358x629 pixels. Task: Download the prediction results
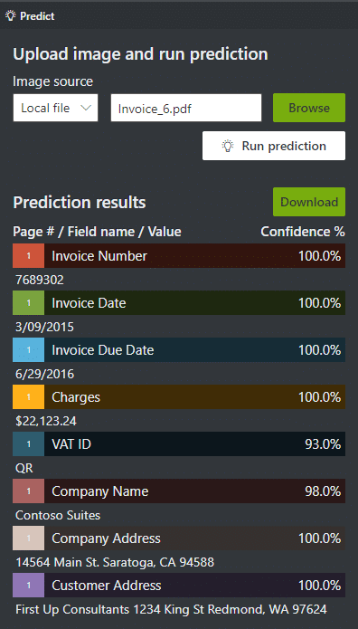tap(309, 202)
